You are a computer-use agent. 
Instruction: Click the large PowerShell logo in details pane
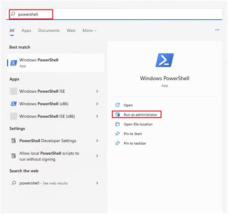click(165, 60)
